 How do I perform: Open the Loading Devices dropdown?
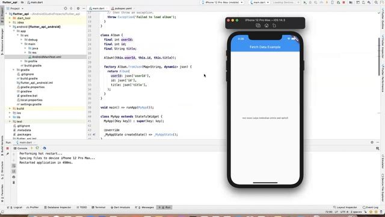(x=286, y=2)
